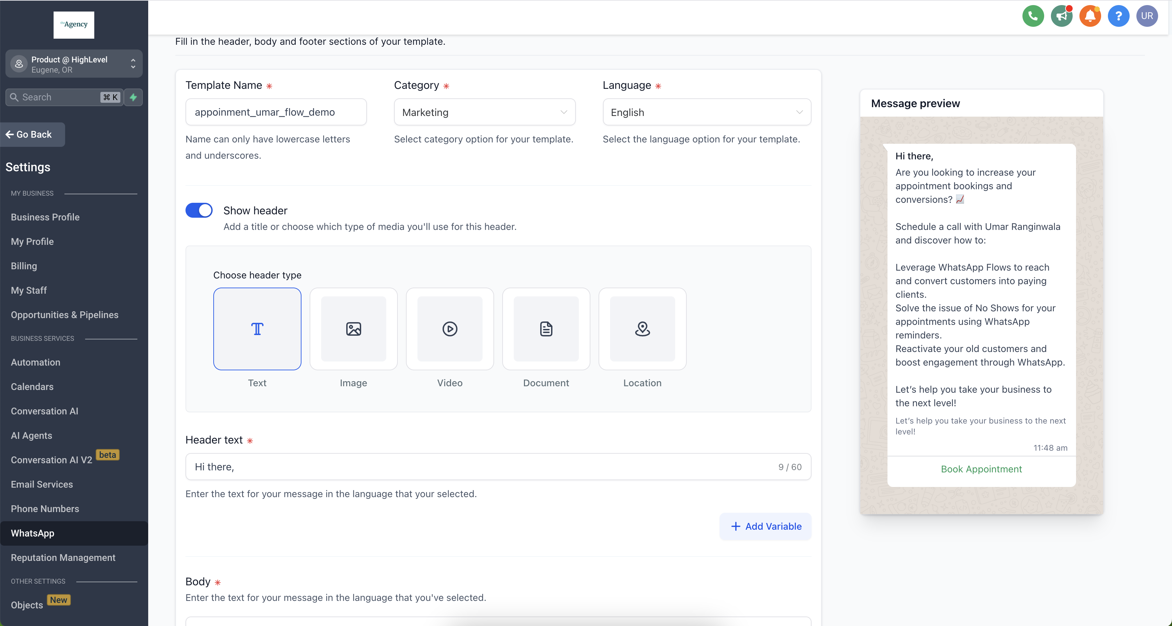Click the lightning bolt quick actions icon
This screenshot has height=626, width=1172.
coord(133,97)
